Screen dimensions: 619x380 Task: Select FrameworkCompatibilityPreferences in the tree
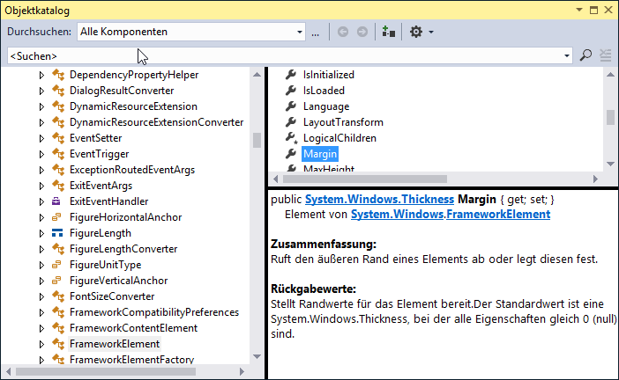pos(154,312)
